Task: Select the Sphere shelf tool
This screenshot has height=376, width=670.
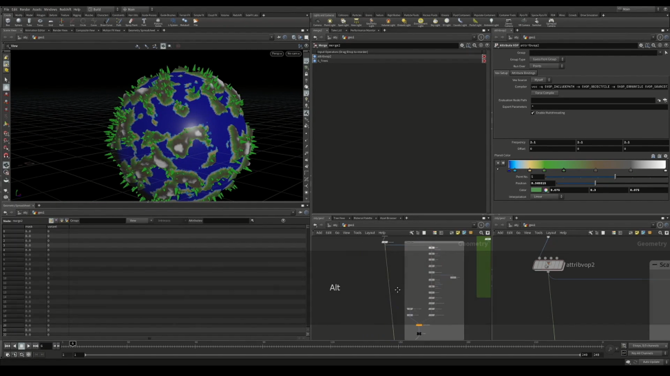Action: coord(19,22)
